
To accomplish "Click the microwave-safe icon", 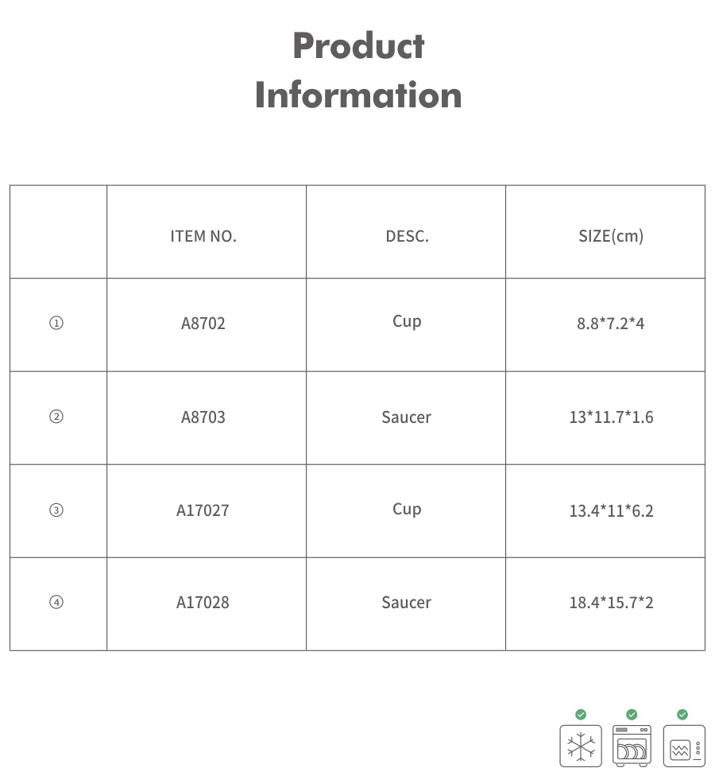I will (683, 746).
